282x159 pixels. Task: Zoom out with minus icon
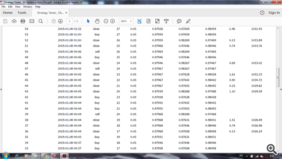click(106, 21)
